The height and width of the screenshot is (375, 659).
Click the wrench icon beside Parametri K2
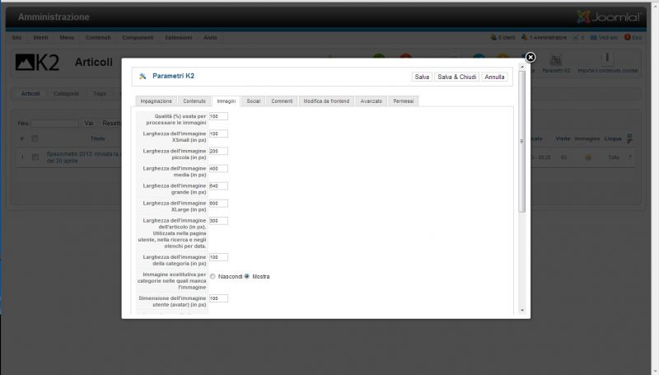tap(143, 76)
